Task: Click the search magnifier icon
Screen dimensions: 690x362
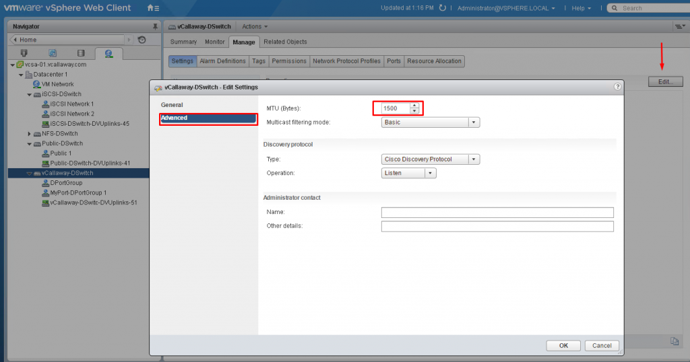Action: pyautogui.click(x=615, y=8)
